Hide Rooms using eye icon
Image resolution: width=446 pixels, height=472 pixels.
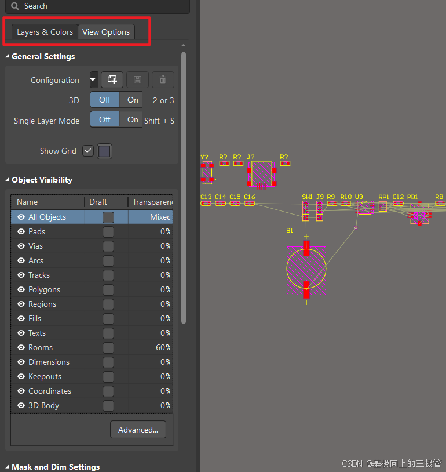(x=21, y=347)
